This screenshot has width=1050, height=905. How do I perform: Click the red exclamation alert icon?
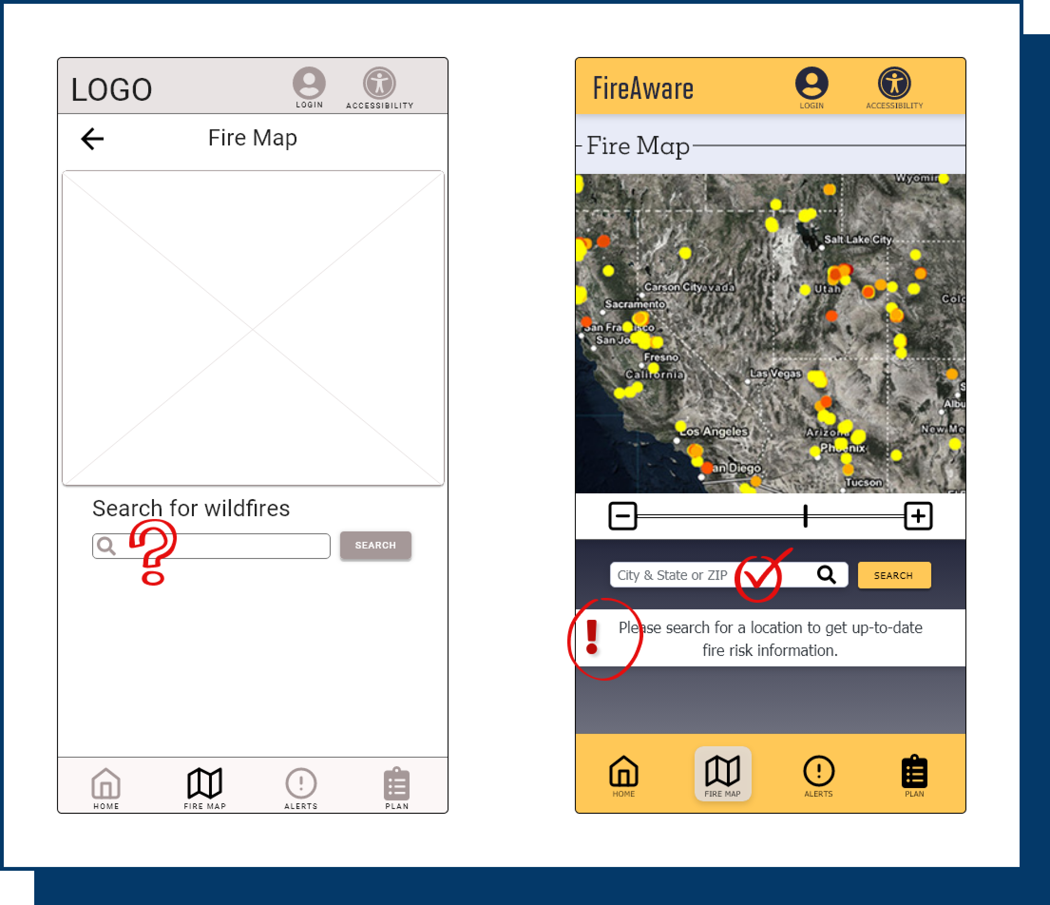592,637
